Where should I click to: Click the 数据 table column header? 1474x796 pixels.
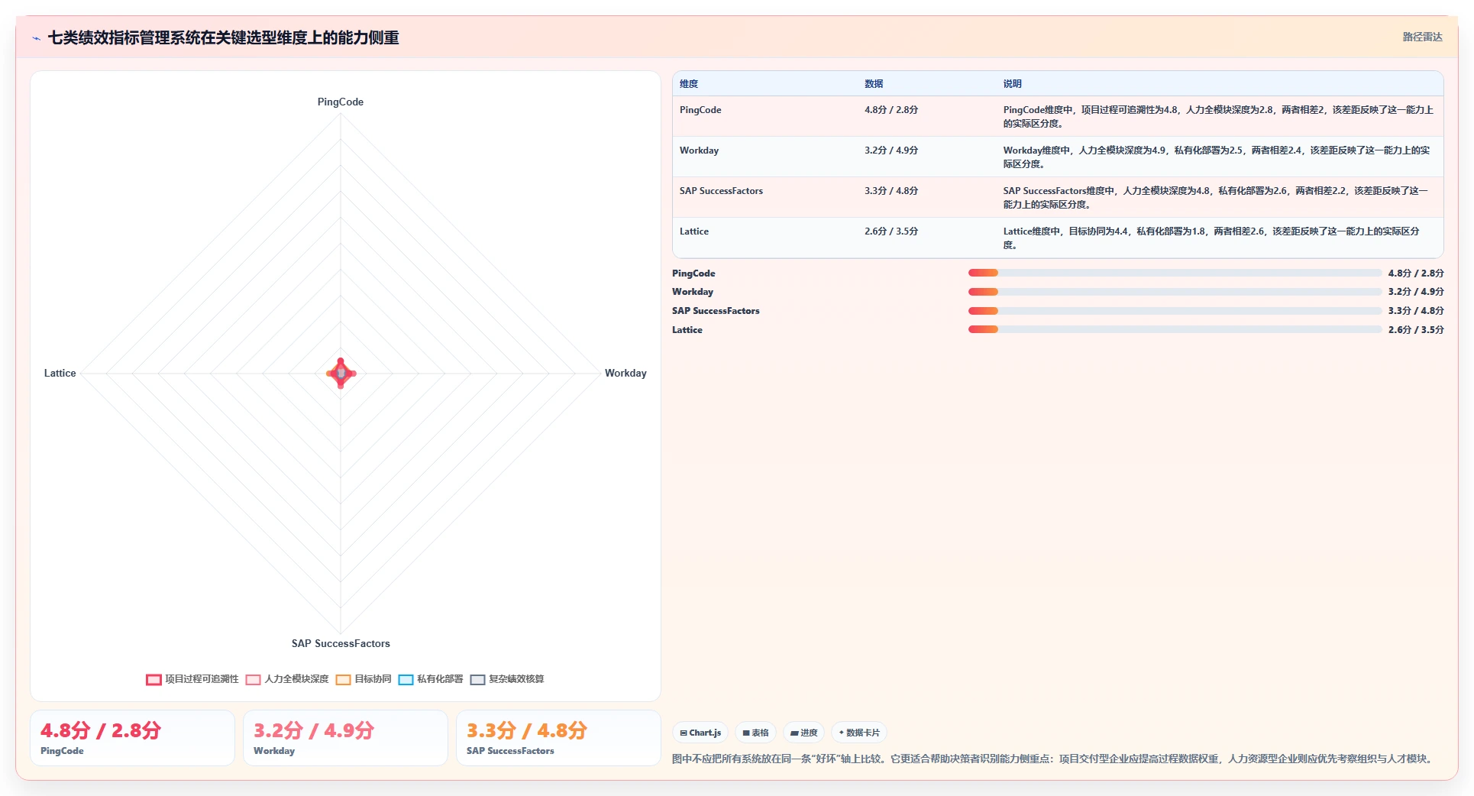874,84
